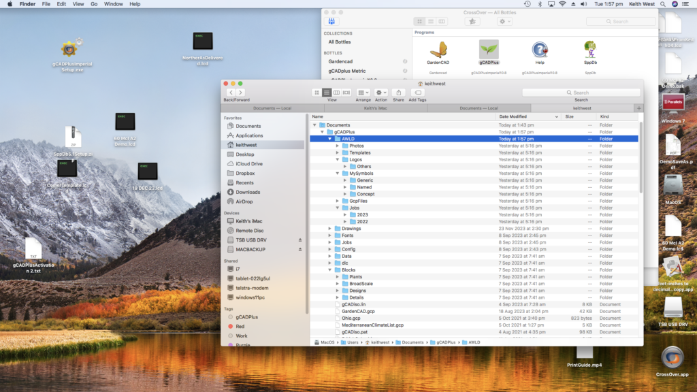Expand the Photos folder
This screenshot has width=697, height=392.
pos(338,146)
